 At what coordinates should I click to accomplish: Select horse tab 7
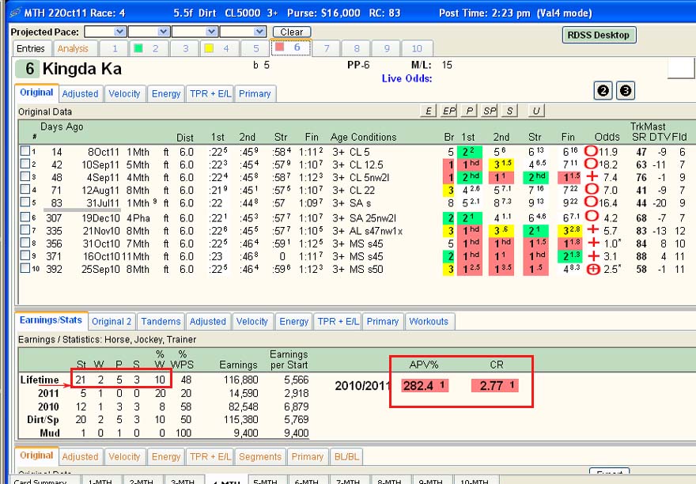[327, 48]
